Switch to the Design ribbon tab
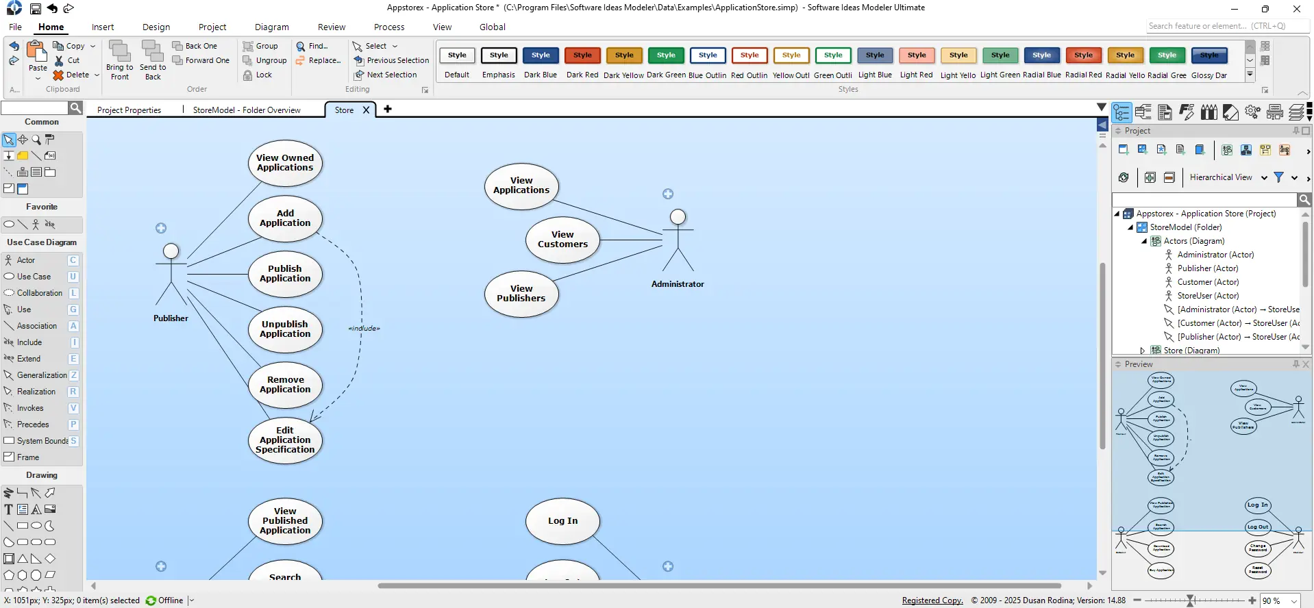The image size is (1314, 608). (156, 27)
